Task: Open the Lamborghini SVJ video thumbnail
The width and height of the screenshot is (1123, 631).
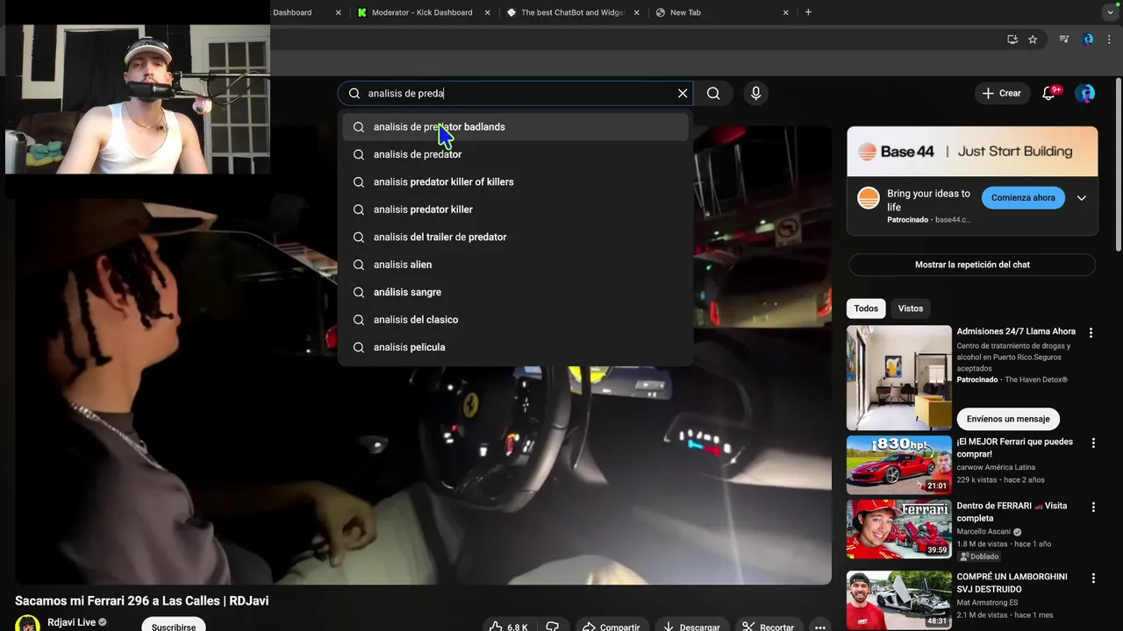Action: (898, 599)
